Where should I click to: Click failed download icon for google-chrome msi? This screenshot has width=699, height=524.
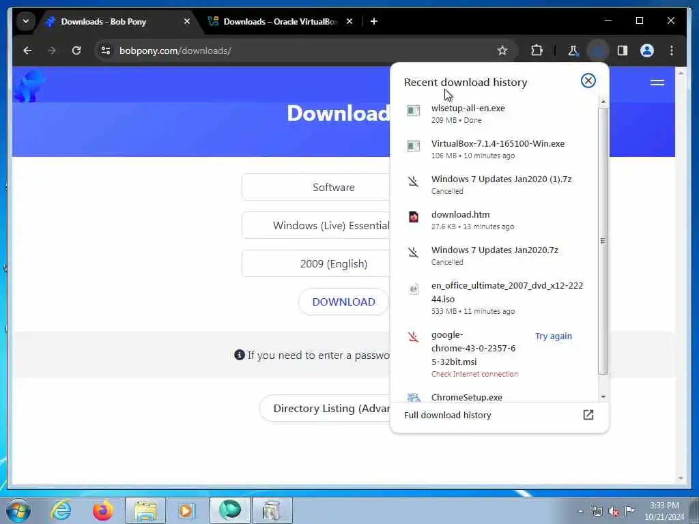point(413,337)
